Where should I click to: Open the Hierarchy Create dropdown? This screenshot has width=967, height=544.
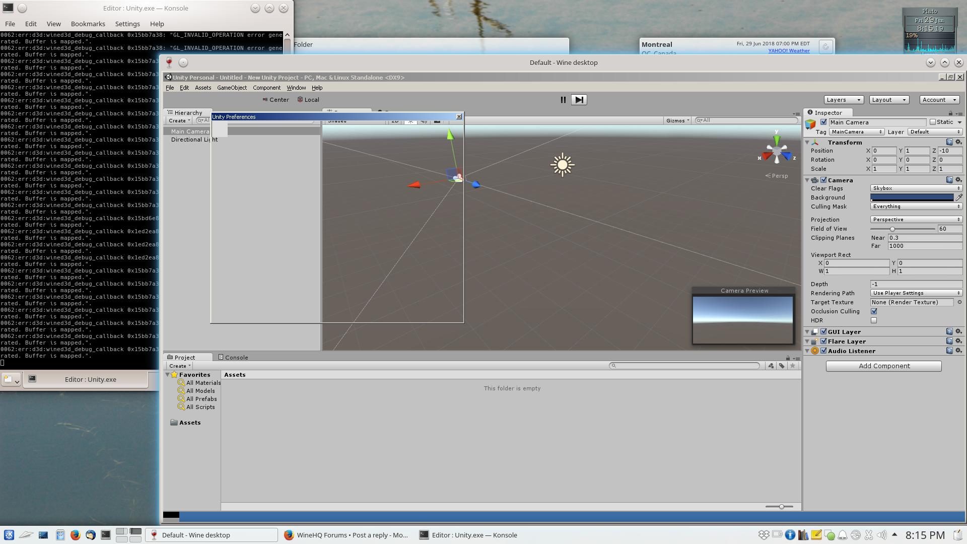[x=179, y=121]
